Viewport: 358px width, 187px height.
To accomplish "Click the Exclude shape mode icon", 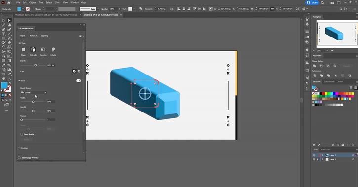I will pyautogui.click(x=335, y=66).
